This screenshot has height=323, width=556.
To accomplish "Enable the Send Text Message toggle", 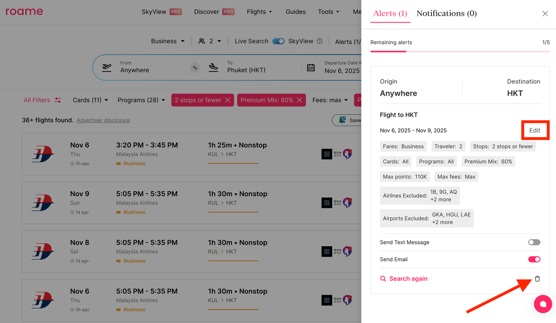I will click(534, 243).
